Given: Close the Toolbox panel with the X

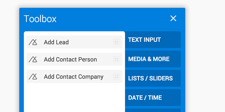Looking at the screenshot, I should click(x=173, y=18).
